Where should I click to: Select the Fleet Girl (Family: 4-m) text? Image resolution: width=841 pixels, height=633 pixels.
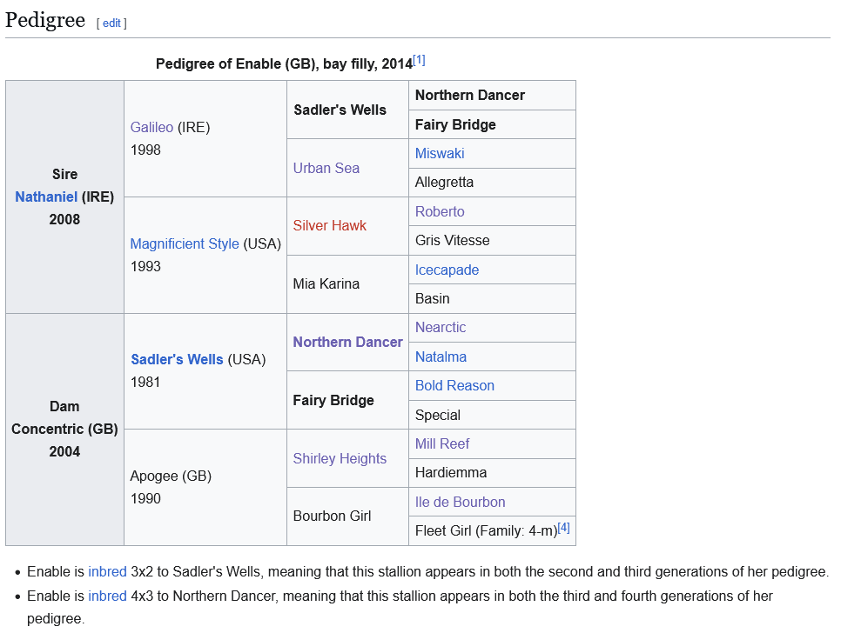click(486, 530)
